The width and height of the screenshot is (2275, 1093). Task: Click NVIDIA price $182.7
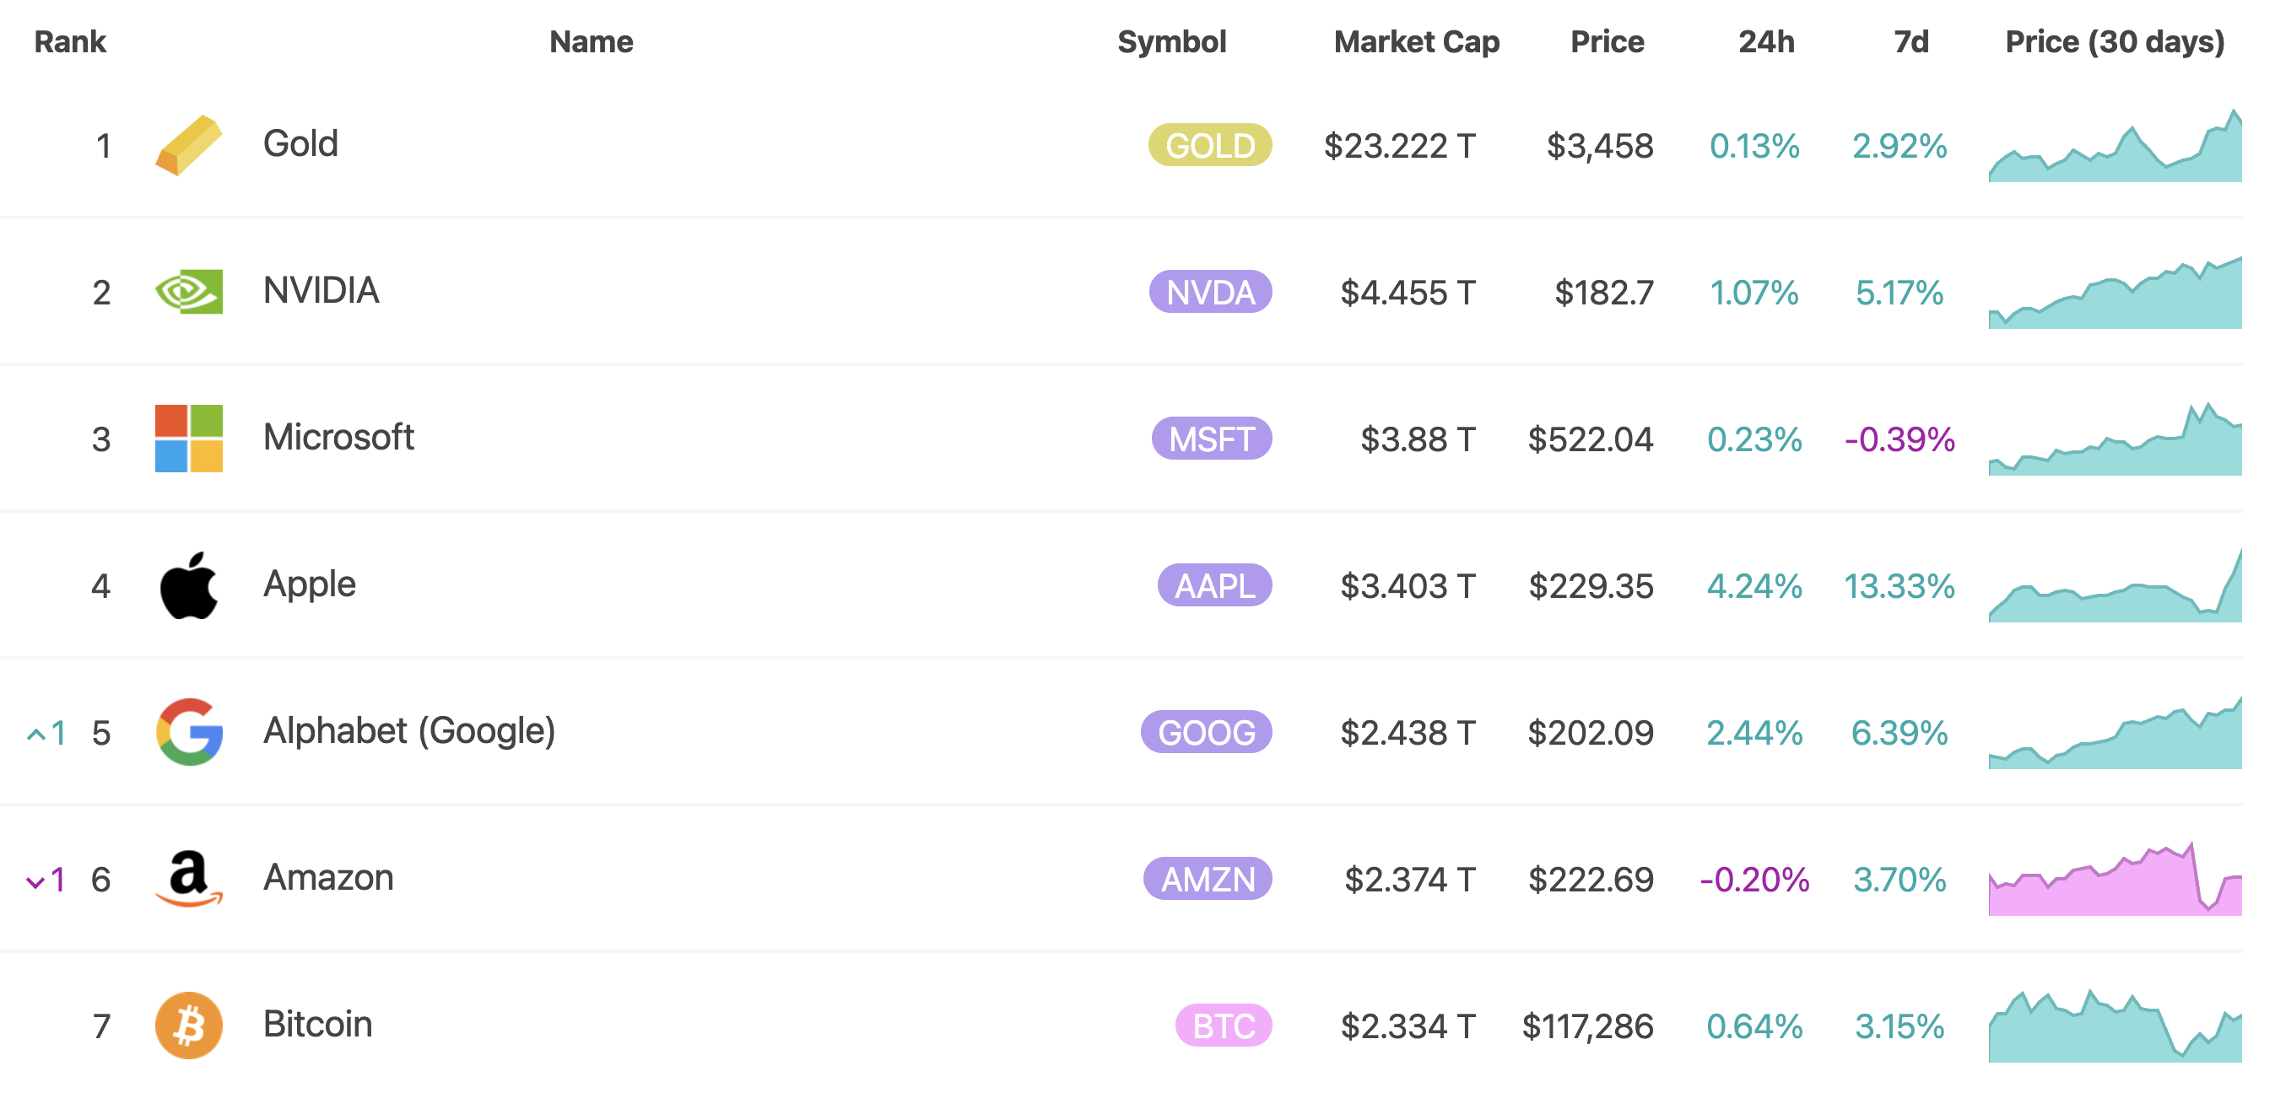(x=1604, y=293)
